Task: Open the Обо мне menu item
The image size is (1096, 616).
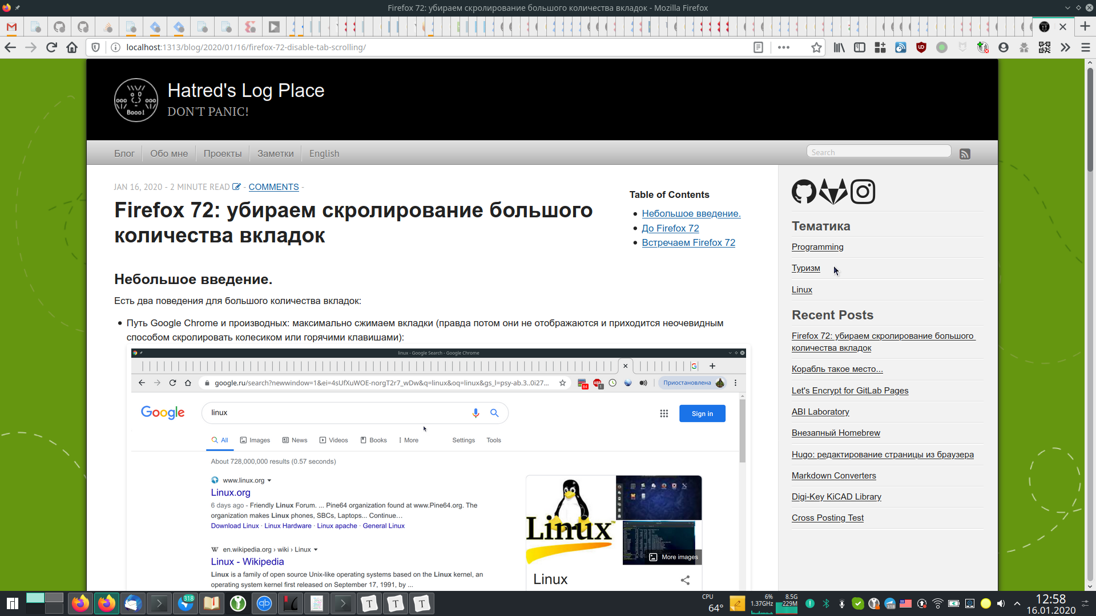Action: pos(169,153)
